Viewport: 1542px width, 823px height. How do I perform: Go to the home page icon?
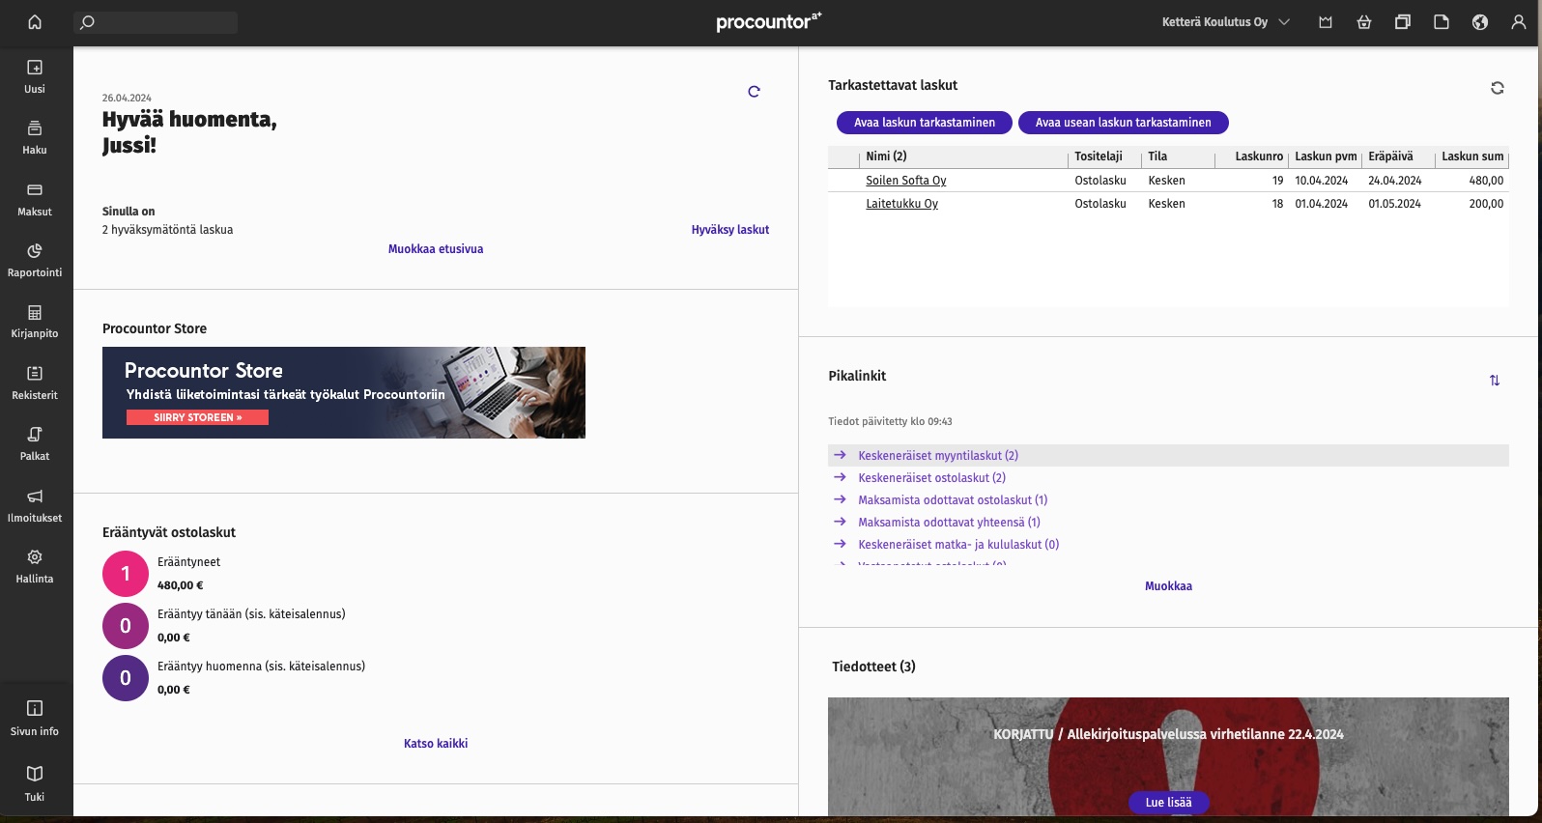[x=35, y=22]
